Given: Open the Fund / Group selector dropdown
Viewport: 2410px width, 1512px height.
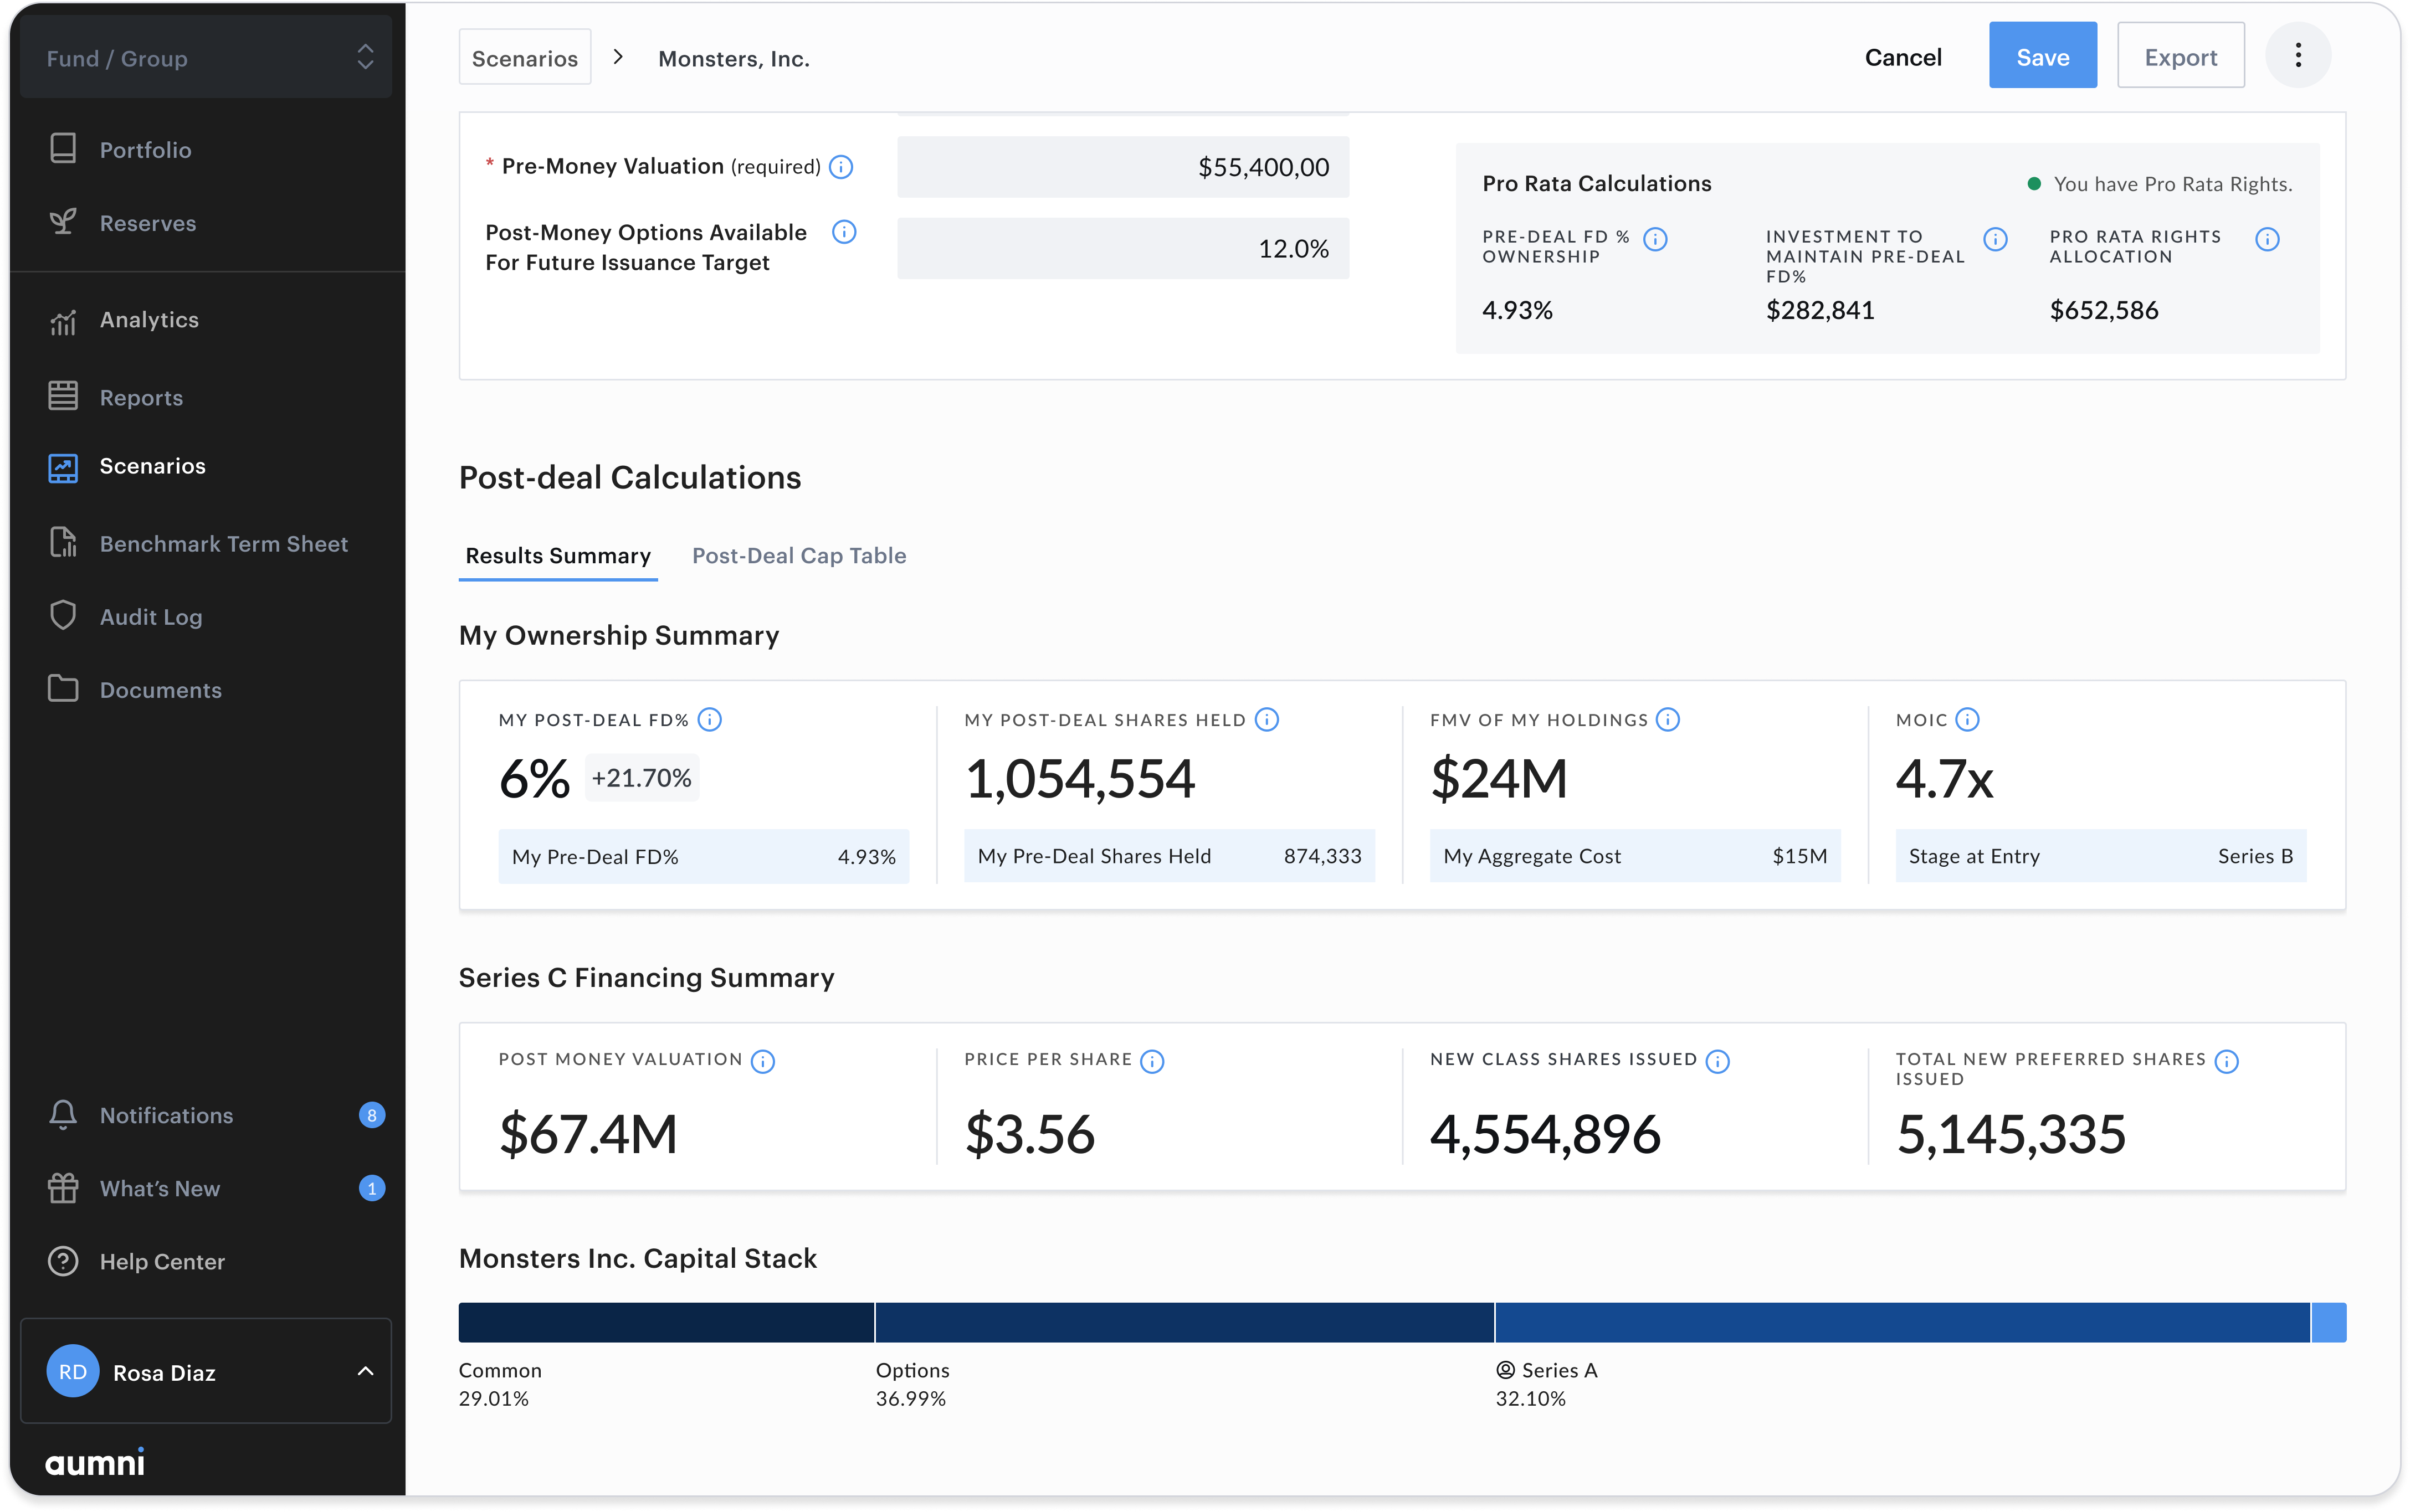Looking at the screenshot, I should tap(206, 57).
